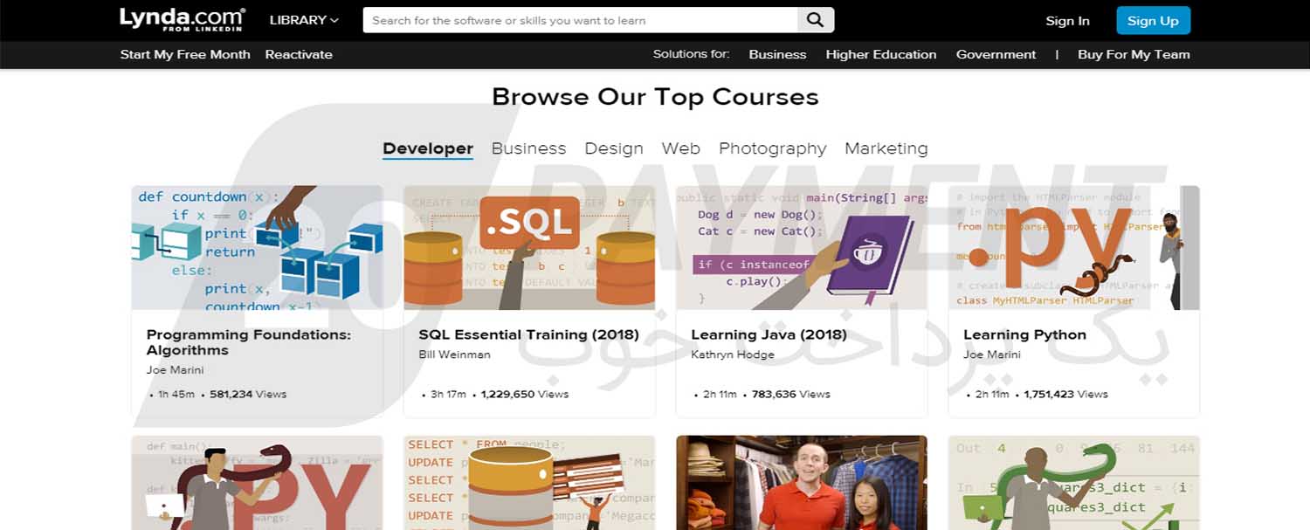Open Start My Free Month link
Screen dimensions: 1310x530
tap(185, 54)
